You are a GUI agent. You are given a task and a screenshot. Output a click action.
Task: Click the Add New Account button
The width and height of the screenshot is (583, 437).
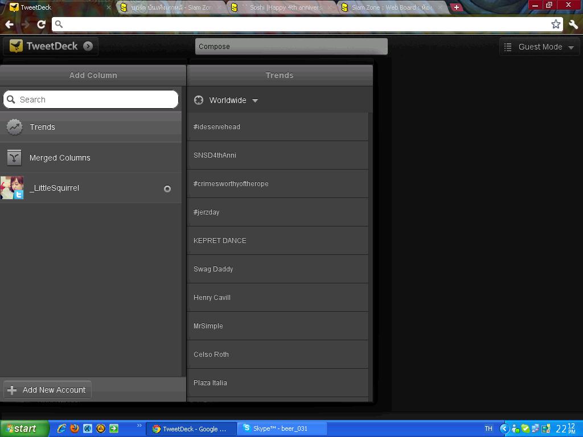(47, 390)
